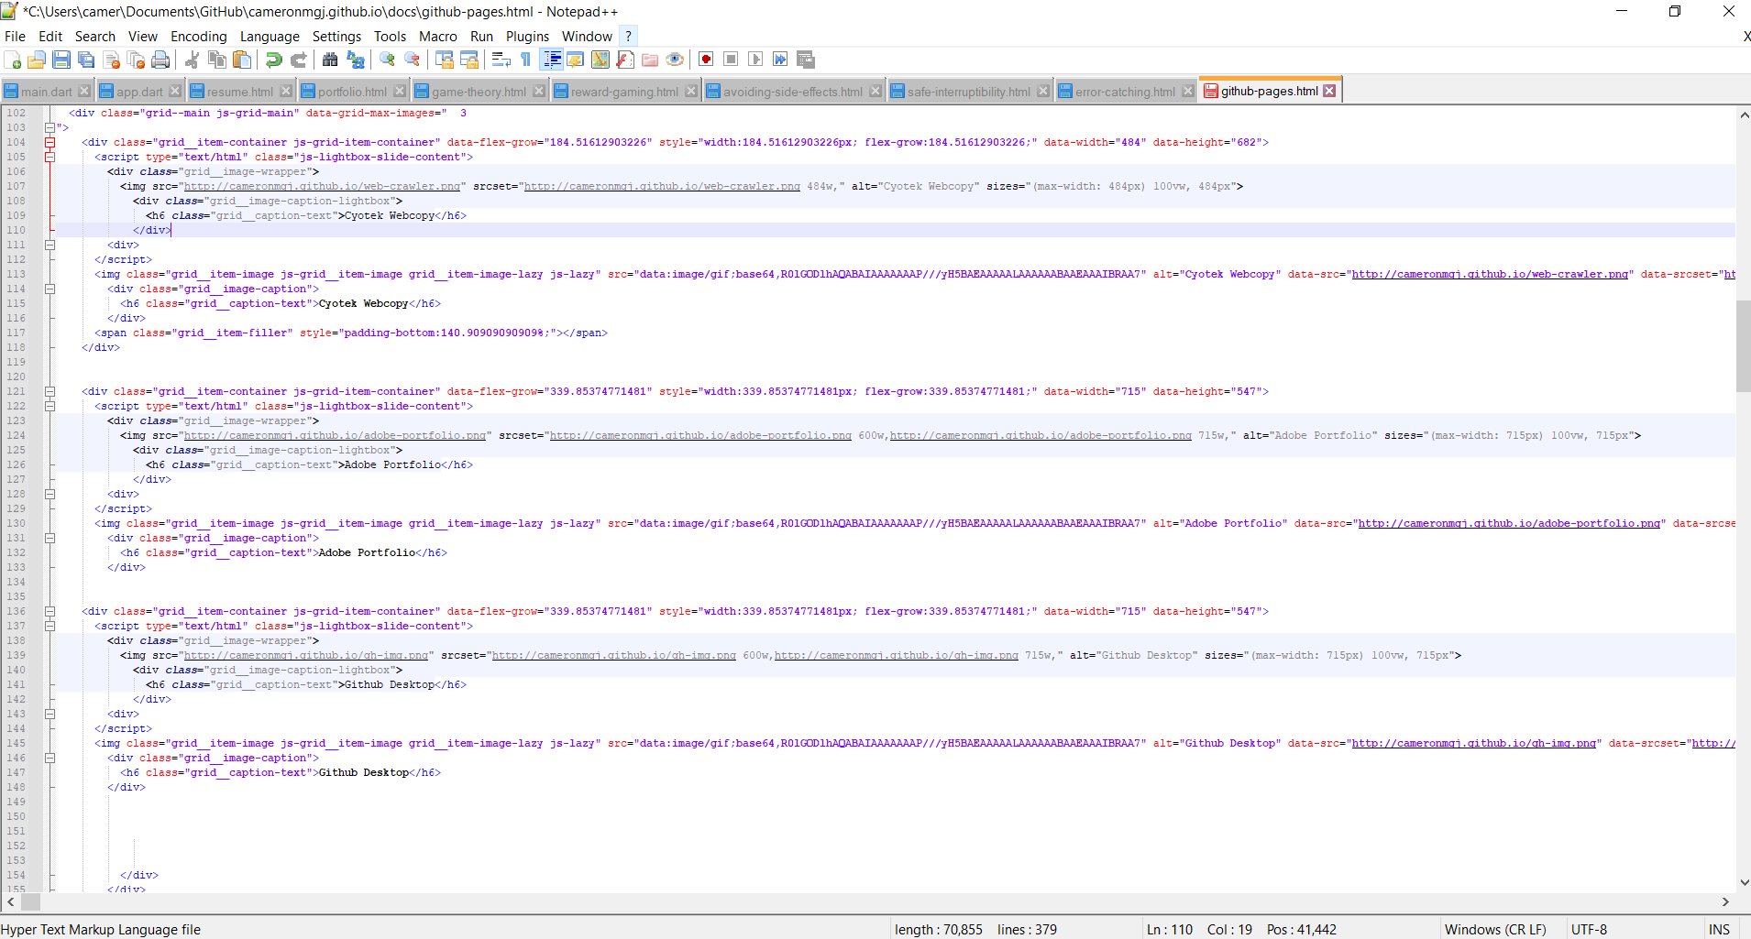The image size is (1751, 939).
Task: Collapse the script fold at line 105
Action: [x=50, y=157]
